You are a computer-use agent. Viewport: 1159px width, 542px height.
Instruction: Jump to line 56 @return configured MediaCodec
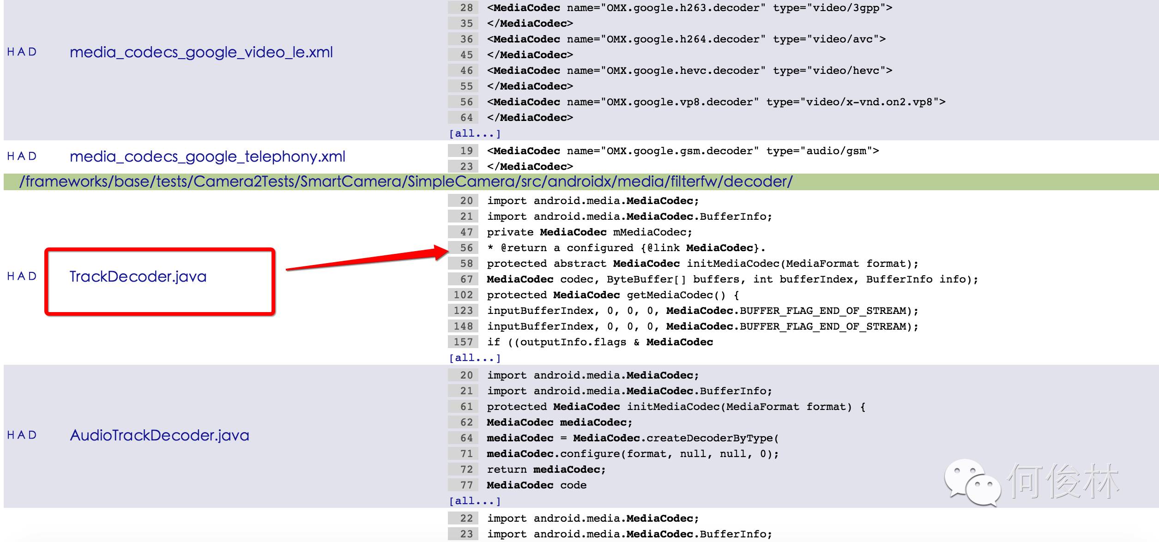466,248
